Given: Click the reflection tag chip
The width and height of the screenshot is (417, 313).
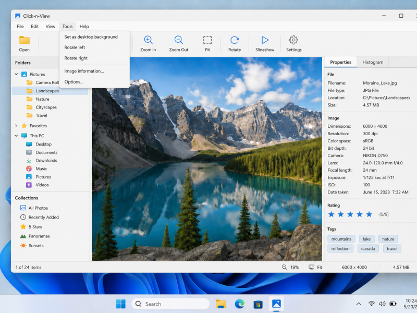Looking at the screenshot, I should point(340,249).
